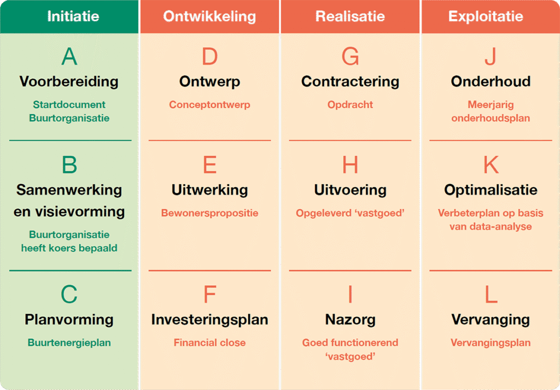Select the letter J symbol
Viewport: 560px width, 390px height.
(x=491, y=56)
